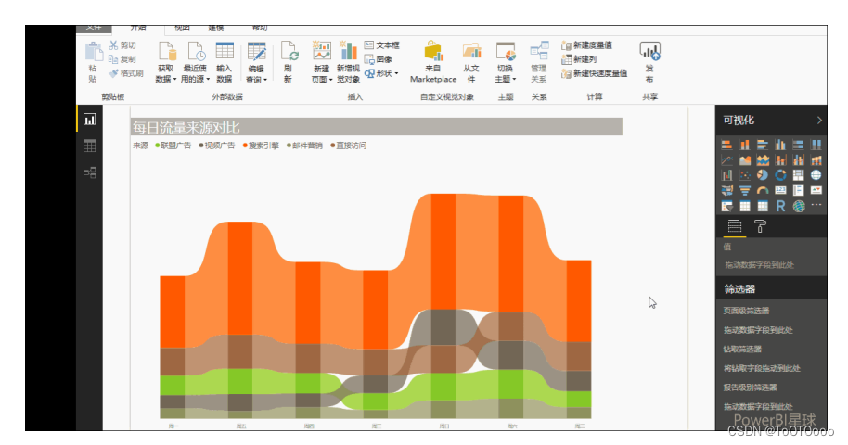Click the 联盟广告 green legend marker
The width and height of the screenshot is (848, 445).
click(x=158, y=146)
